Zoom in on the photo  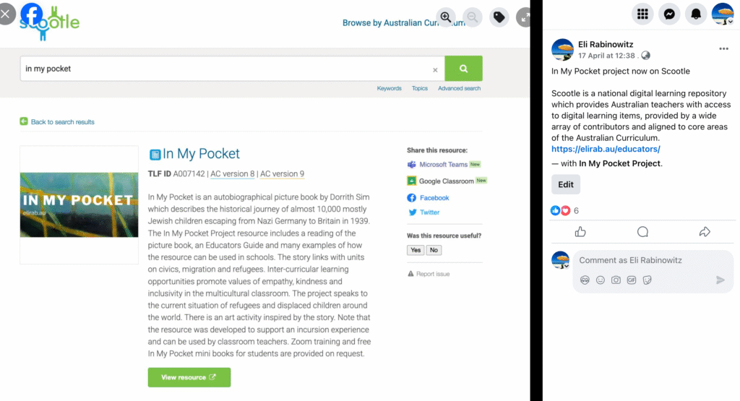point(446,17)
